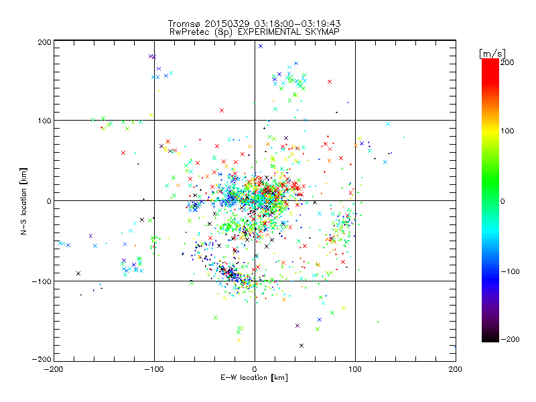This screenshot has width=536, height=402.
Task: Click the 'E-W location [km]' axis label
Action: coord(254,378)
